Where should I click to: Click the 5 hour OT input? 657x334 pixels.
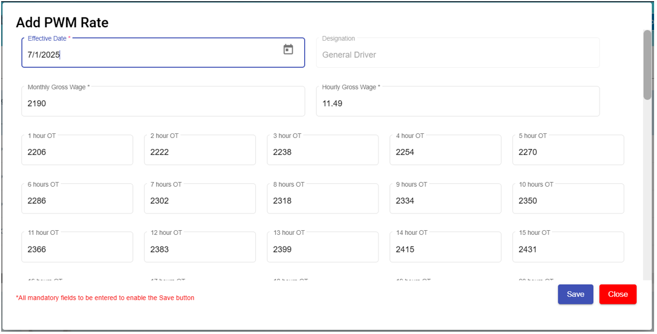[568, 152]
